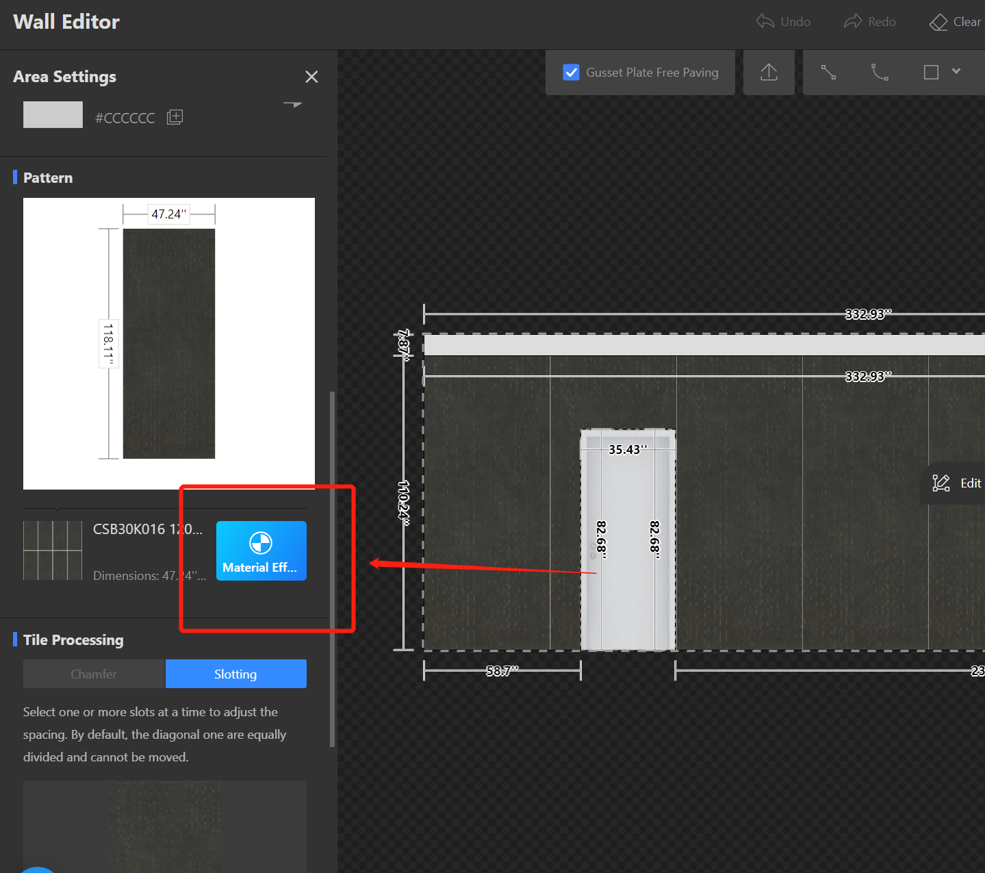The height and width of the screenshot is (873, 985).
Task: Select the gray door opening on wall
Action: (x=628, y=548)
